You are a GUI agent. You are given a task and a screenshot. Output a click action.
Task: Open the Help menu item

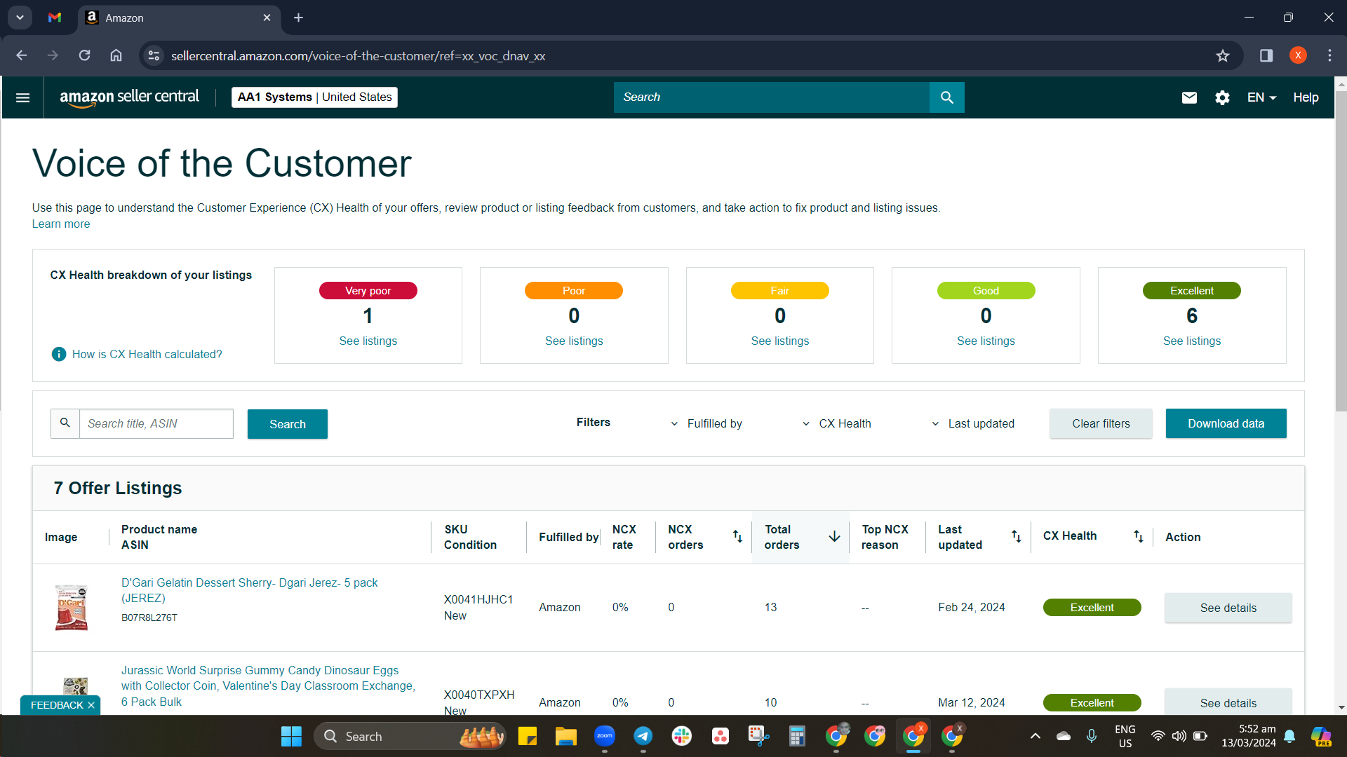pyautogui.click(x=1306, y=97)
